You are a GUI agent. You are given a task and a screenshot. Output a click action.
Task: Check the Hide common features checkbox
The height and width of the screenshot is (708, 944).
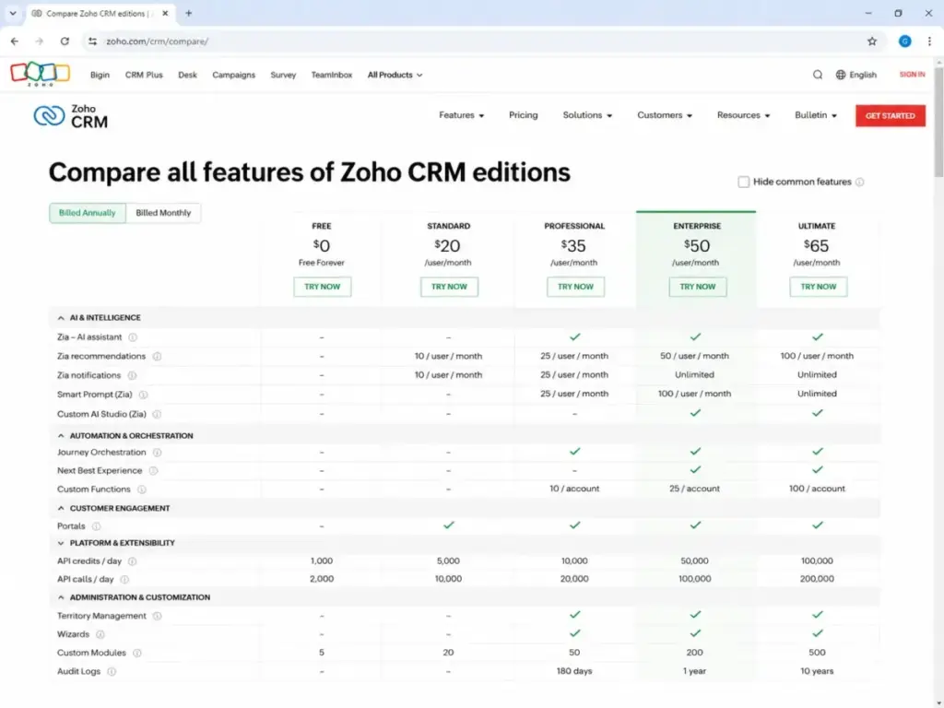[x=744, y=182]
